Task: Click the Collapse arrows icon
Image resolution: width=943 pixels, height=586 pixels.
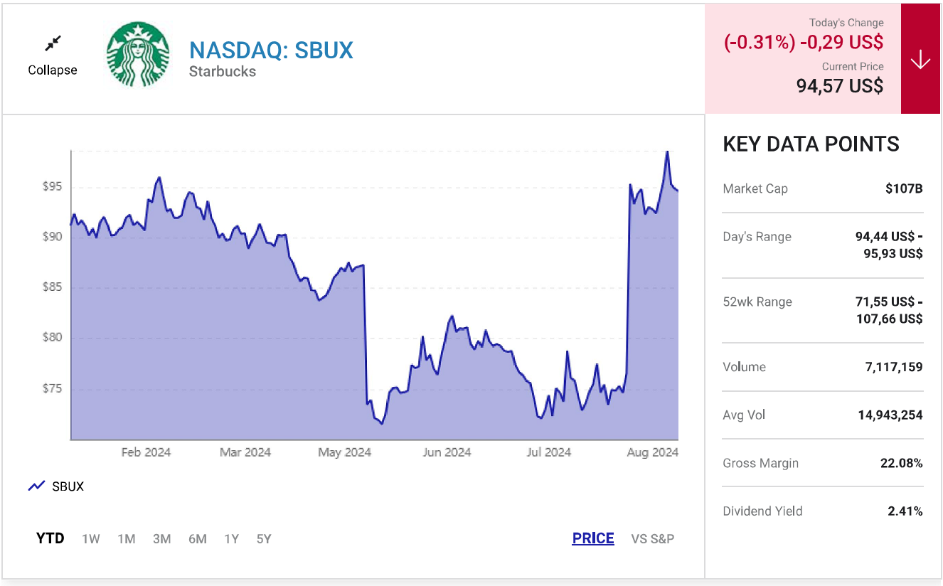Action: [53, 44]
